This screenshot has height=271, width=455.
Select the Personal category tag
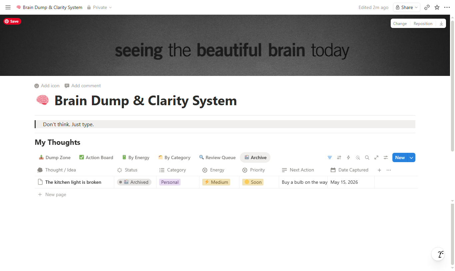170,182
